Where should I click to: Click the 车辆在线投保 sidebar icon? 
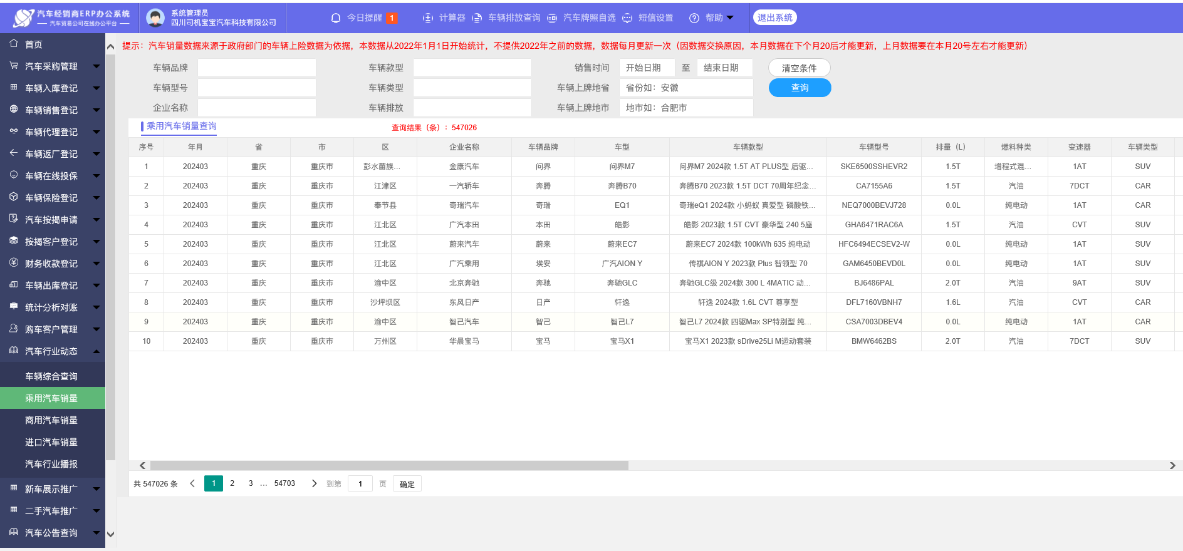pyautogui.click(x=14, y=175)
